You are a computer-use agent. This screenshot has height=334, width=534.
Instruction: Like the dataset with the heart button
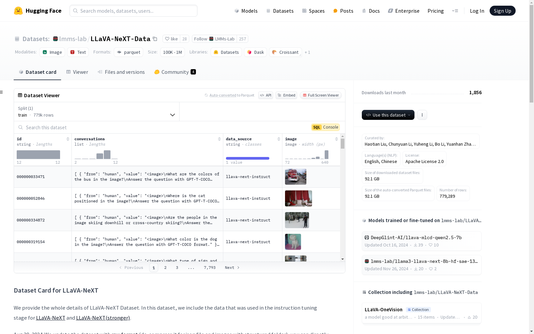coord(171,39)
